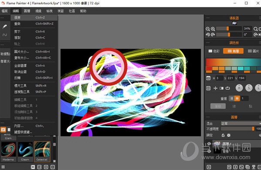Image resolution: width=261 pixels, height=170 pixels.
Task: Click navigator zoom slider handle
Action: tap(227, 29)
